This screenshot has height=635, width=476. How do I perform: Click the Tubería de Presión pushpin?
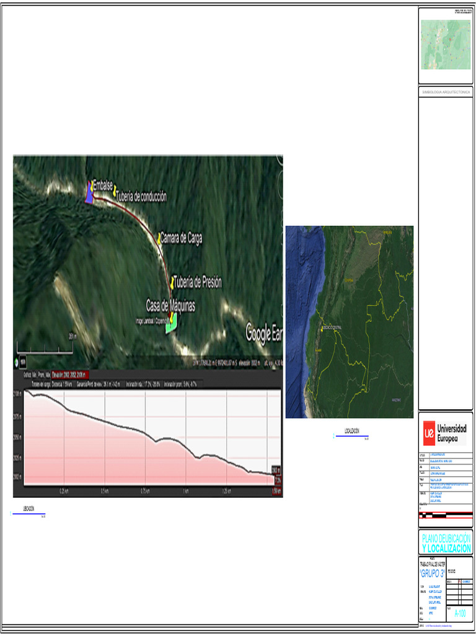tap(172, 282)
